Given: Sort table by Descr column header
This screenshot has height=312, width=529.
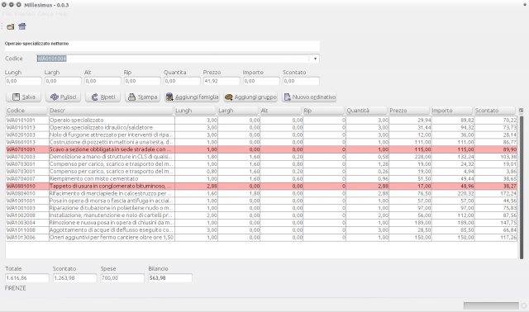Looking at the screenshot, I should tap(112, 111).
